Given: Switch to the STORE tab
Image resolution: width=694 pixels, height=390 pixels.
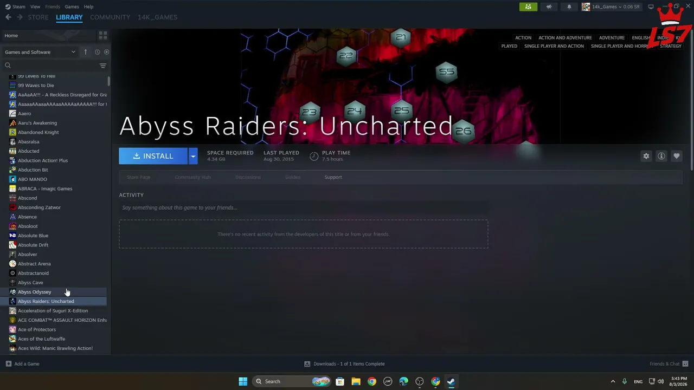Looking at the screenshot, I should point(38,17).
